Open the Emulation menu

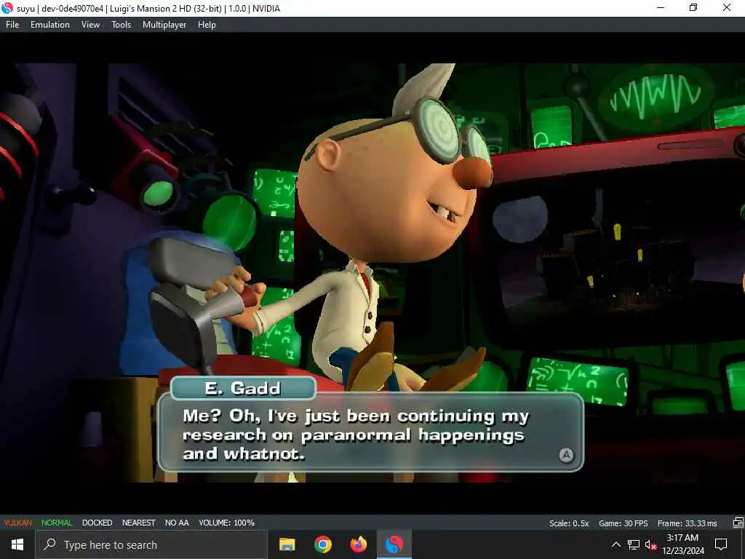coord(50,25)
